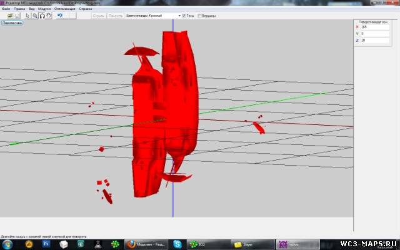Open the Файл menu

6,9
